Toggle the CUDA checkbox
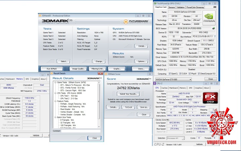 pos(180,73)
